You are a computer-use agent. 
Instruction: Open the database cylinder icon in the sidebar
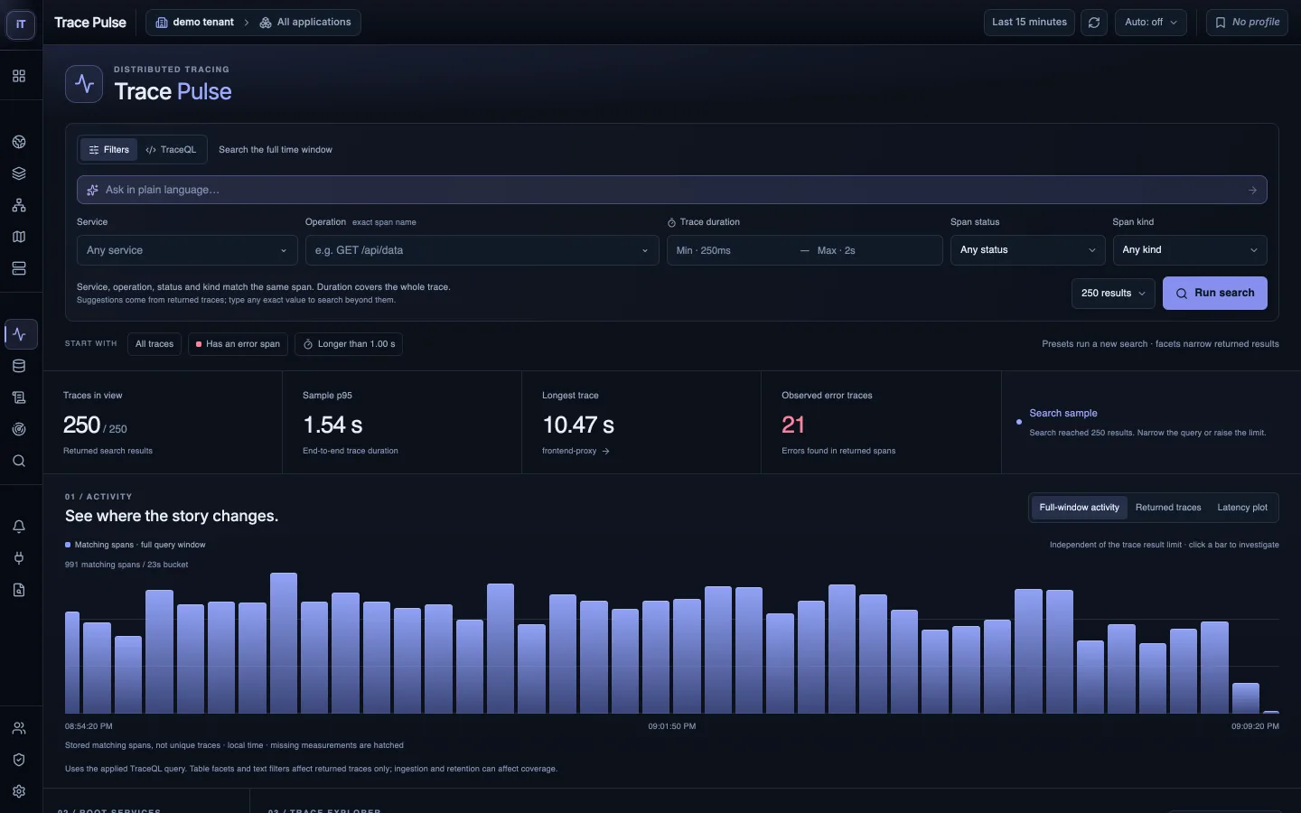click(19, 366)
